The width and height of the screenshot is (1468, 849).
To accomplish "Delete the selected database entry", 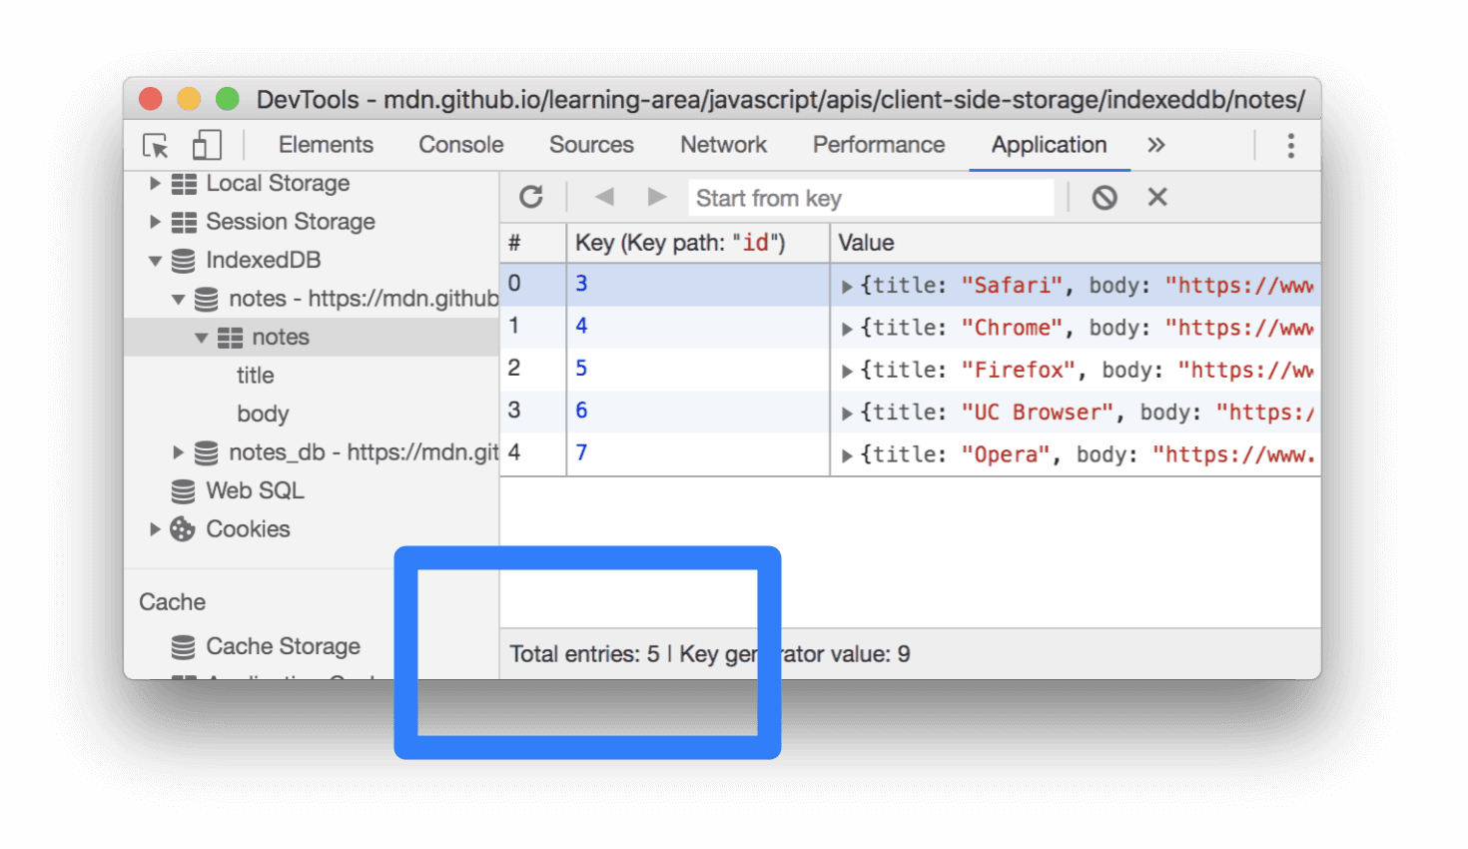I will point(1156,197).
